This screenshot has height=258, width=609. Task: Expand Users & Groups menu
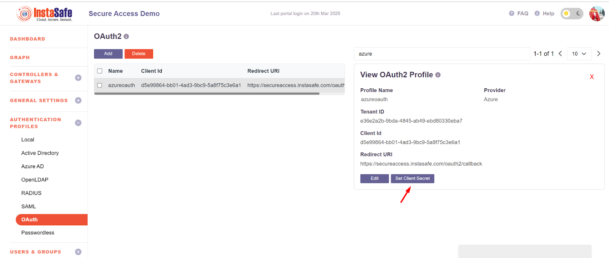coord(78,252)
